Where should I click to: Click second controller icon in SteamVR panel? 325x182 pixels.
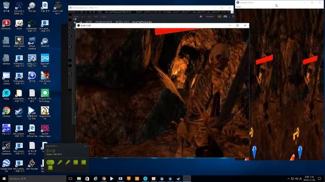(x=68, y=162)
